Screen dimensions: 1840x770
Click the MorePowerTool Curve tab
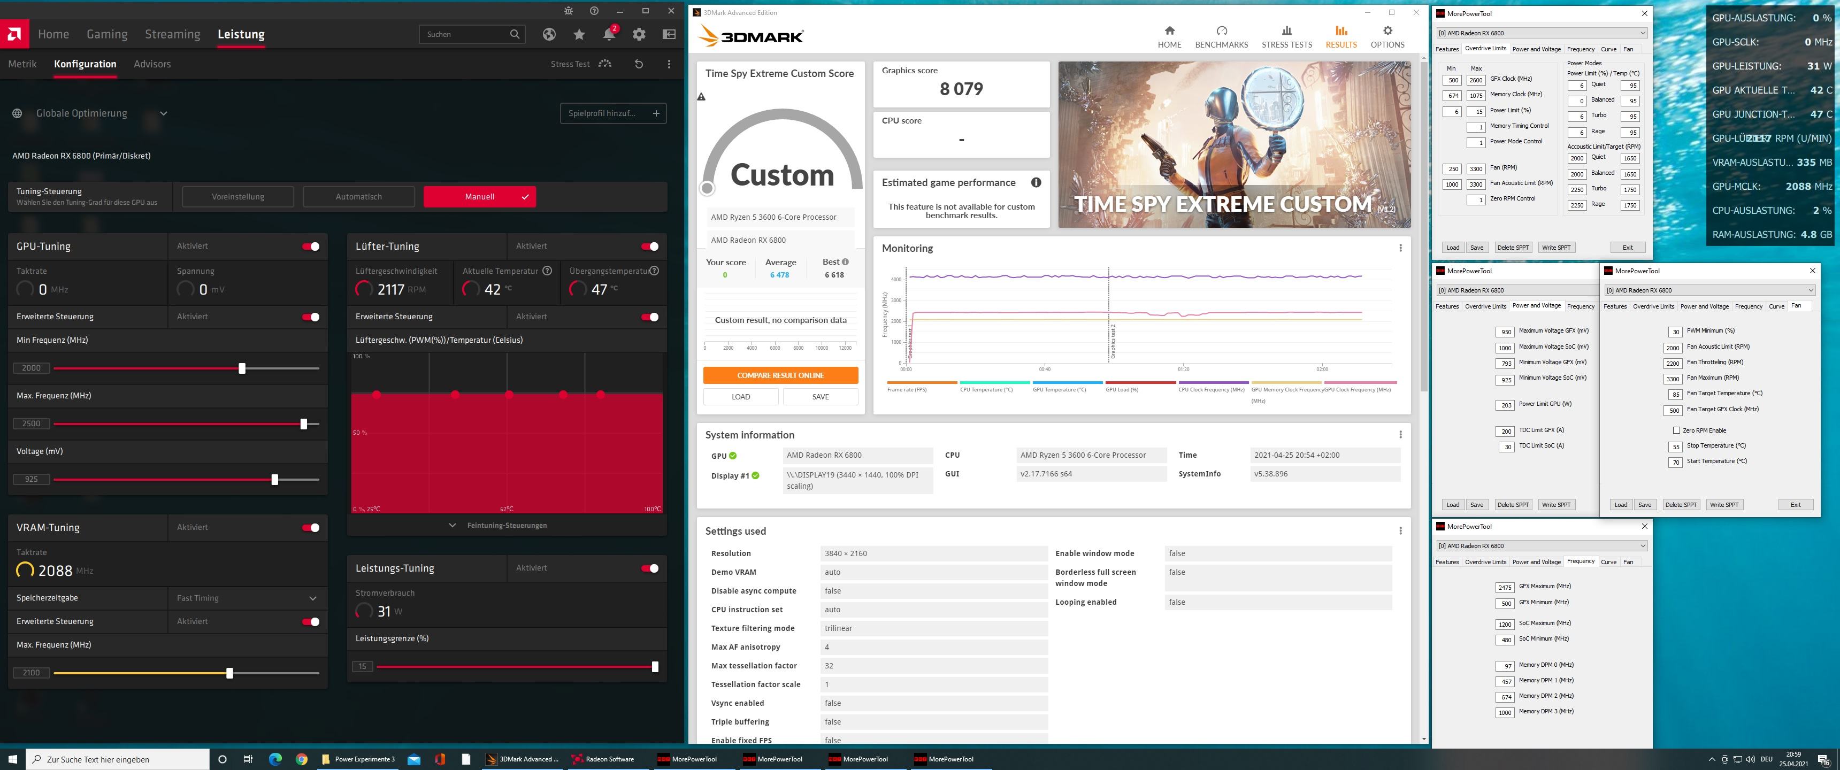pyautogui.click(x=1610, y=48)
